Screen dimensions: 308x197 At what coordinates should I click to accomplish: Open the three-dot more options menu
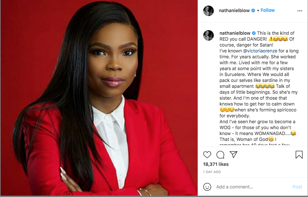[x=299, y=11]
